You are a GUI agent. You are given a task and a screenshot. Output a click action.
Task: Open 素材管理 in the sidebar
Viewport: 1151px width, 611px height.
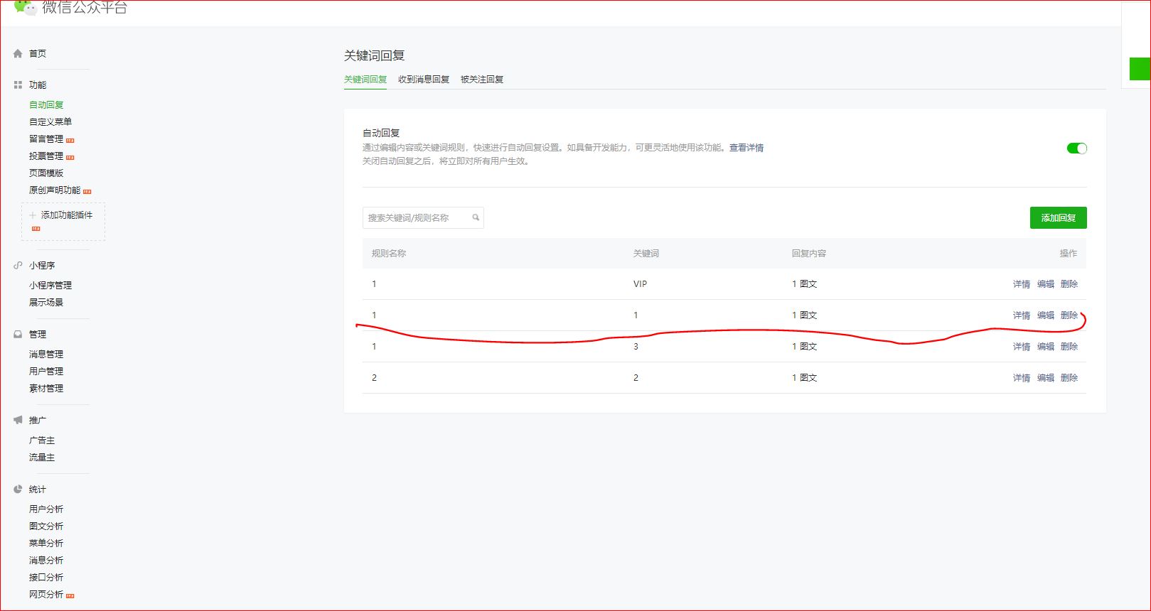coord(46,389)
